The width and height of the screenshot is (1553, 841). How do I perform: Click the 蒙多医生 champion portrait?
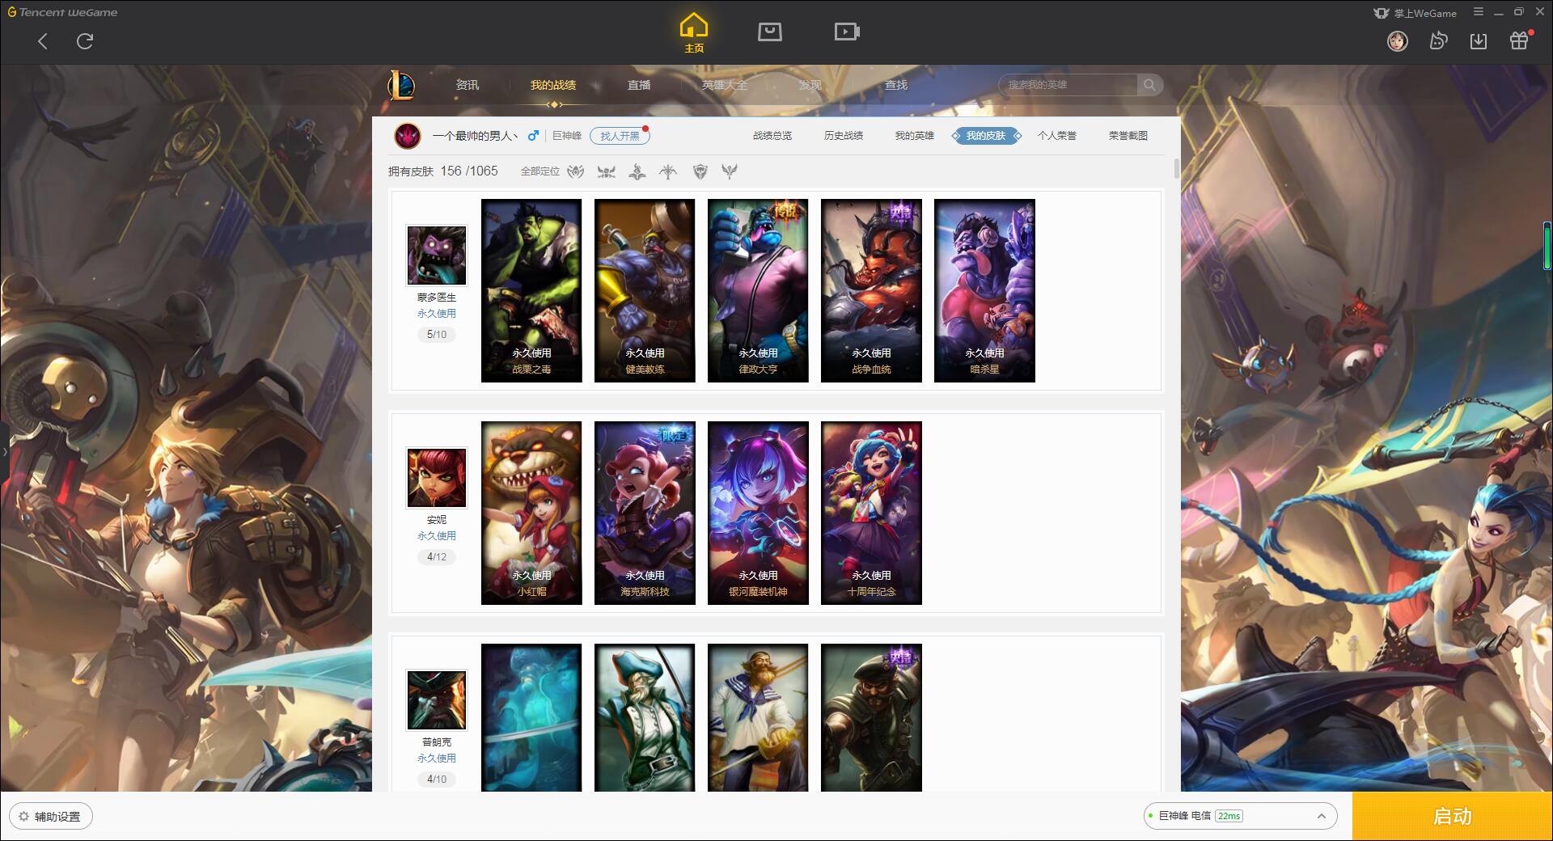(437, 256)
